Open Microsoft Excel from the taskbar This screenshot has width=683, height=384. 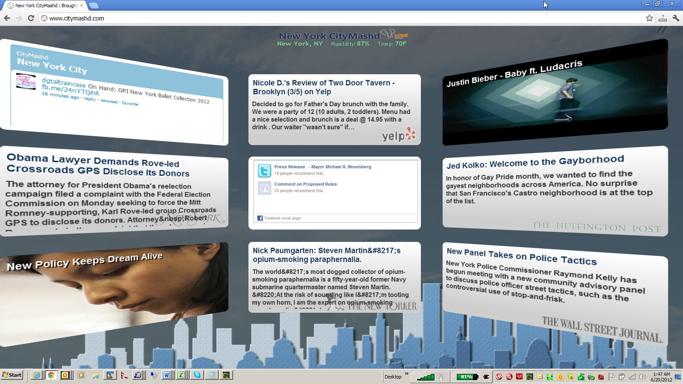pos(181,375)
